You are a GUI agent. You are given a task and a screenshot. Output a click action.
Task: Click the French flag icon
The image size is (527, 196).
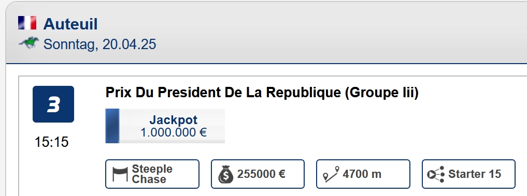[27, 23]
